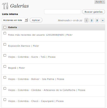Select the Chocó - Capurganá checkbox
Viewport: 107px width, 108px height.
coord(5,100)
